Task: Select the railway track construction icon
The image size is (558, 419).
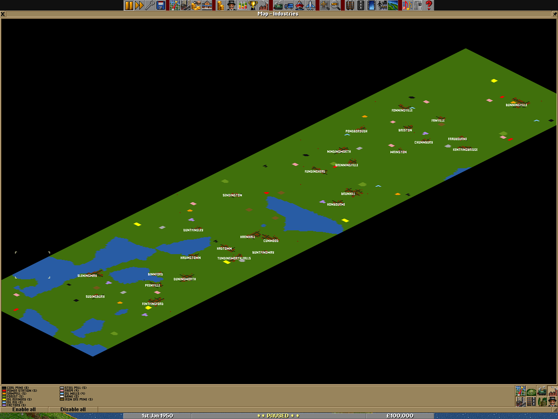Action: point(350,5)
